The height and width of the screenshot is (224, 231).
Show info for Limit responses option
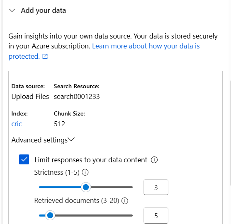click(154, 160)
